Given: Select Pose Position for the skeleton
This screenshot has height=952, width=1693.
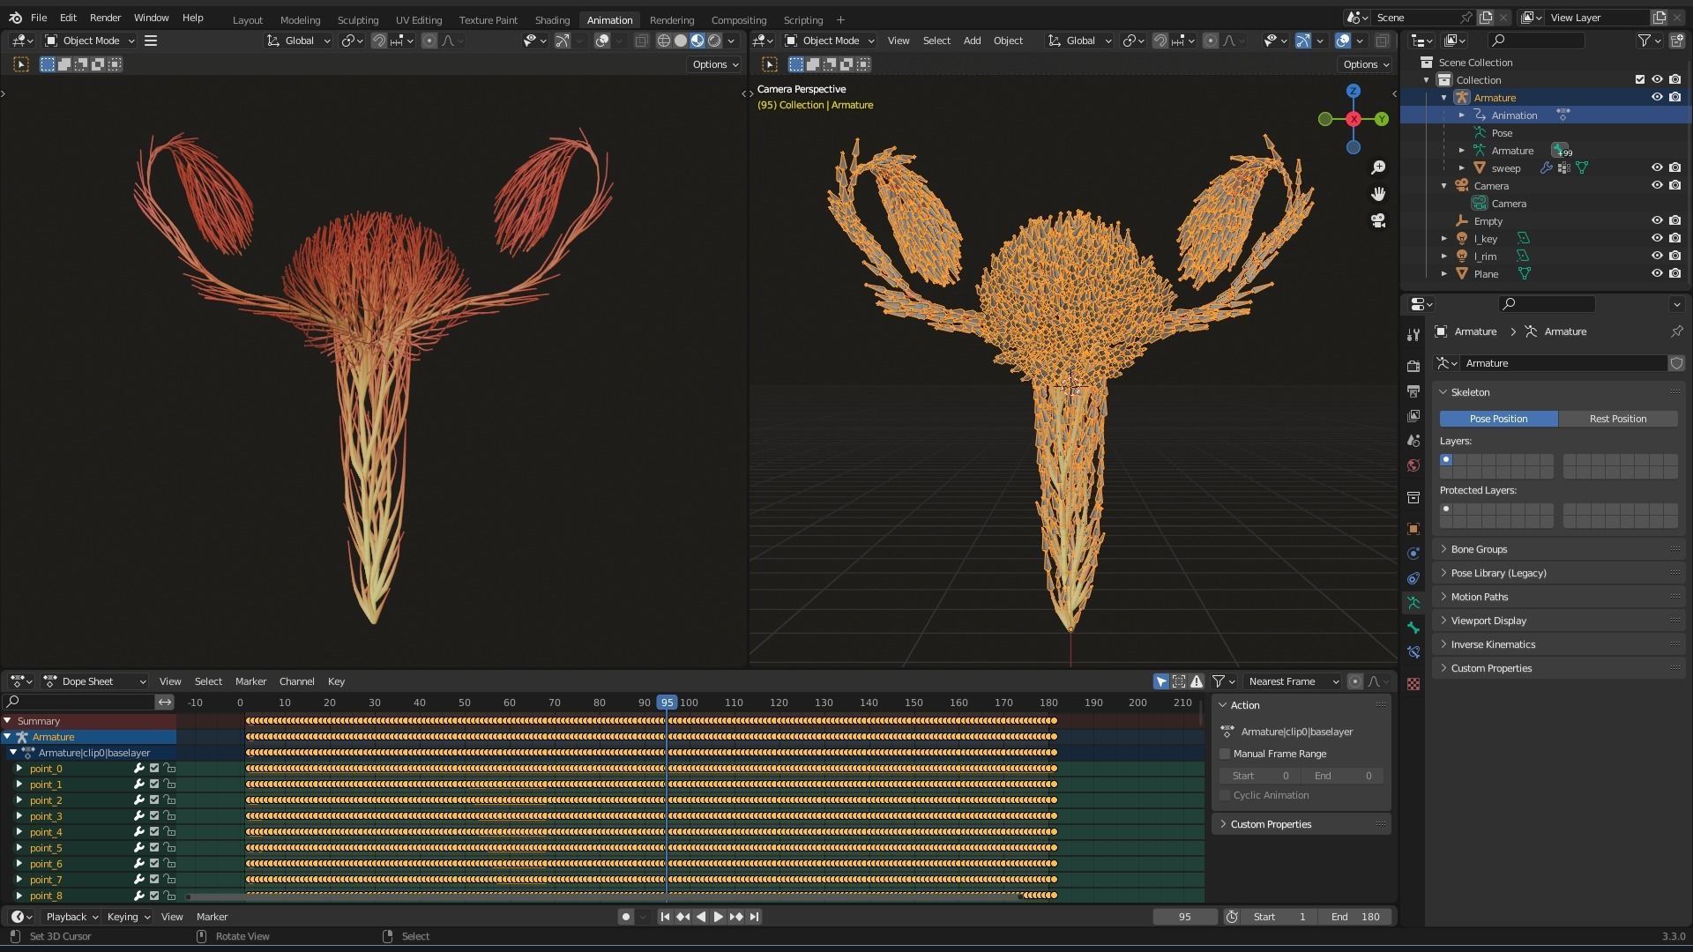Looking at the screenshot, I should tap(1498, 419).
